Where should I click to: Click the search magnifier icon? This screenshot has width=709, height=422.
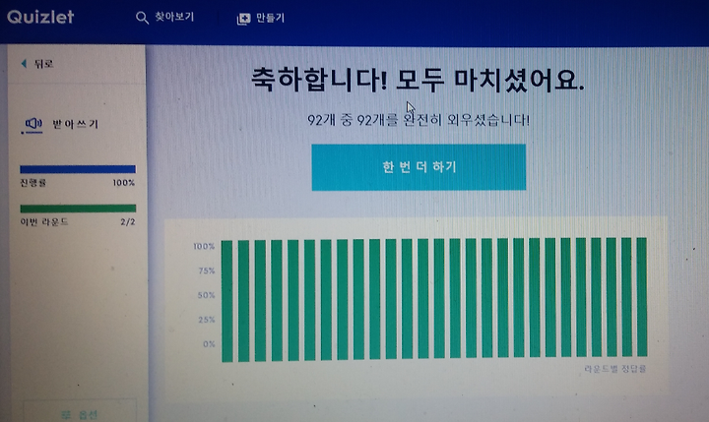142,18
